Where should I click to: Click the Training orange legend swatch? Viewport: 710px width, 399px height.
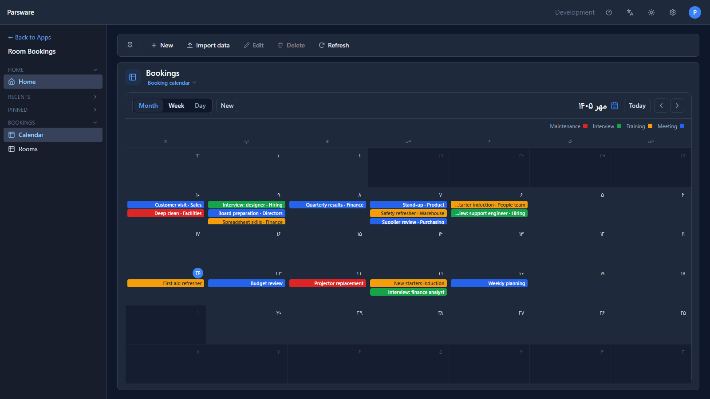[x=650, y=126]
